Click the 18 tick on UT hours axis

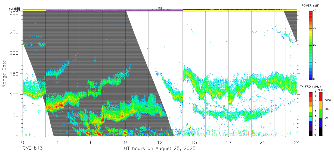click(x=228, y=142)
